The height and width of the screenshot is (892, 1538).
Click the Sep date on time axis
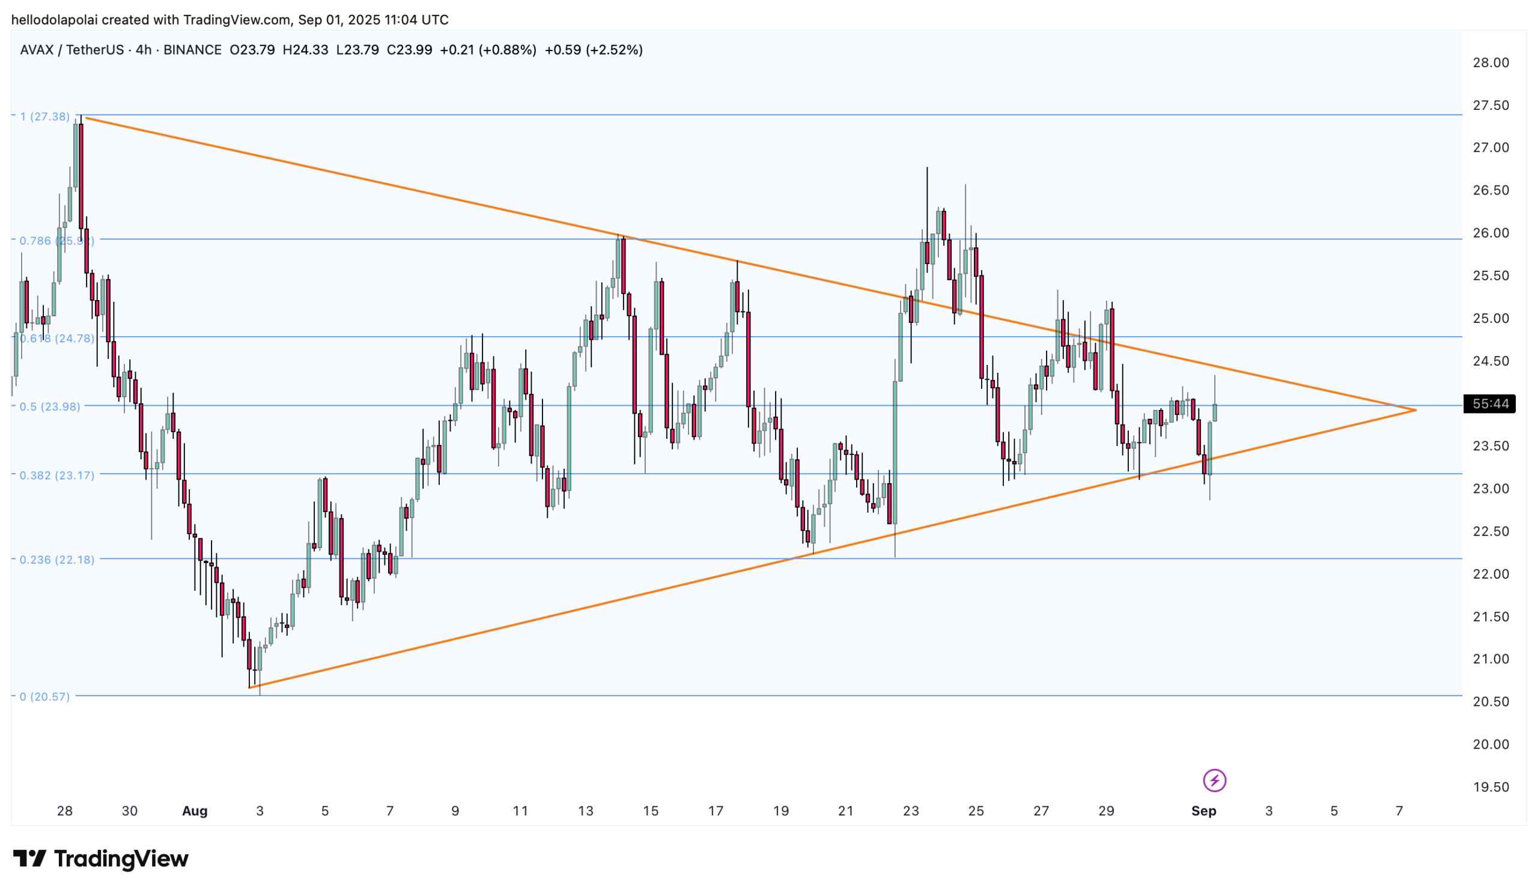pyautogui.click(x=1203, y=811)
